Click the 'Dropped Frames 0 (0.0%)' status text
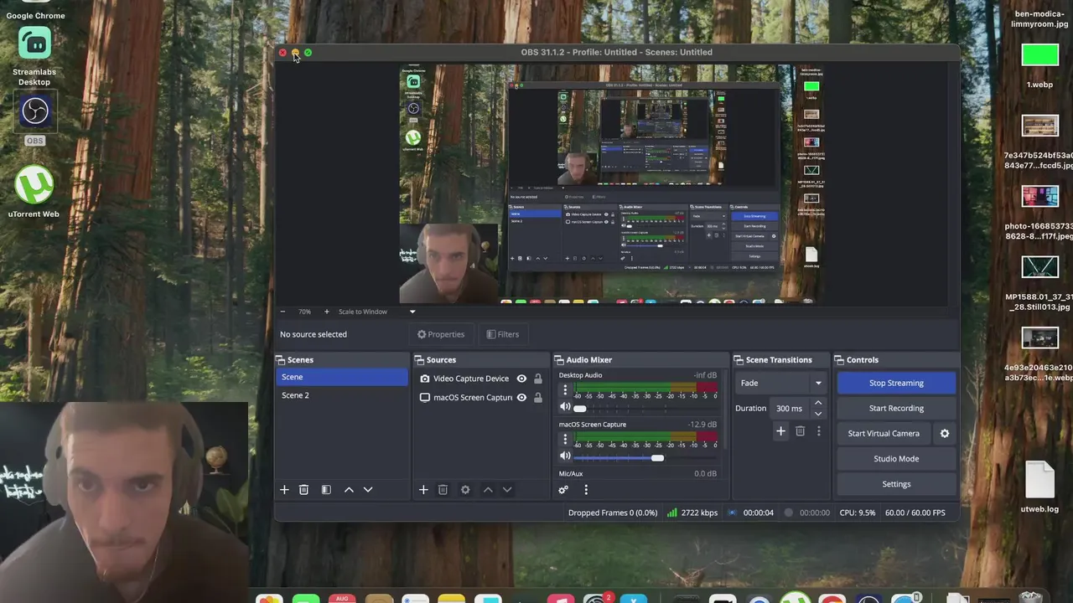Viewport: 1073px width, 603px height. click(x=613, y=513)
